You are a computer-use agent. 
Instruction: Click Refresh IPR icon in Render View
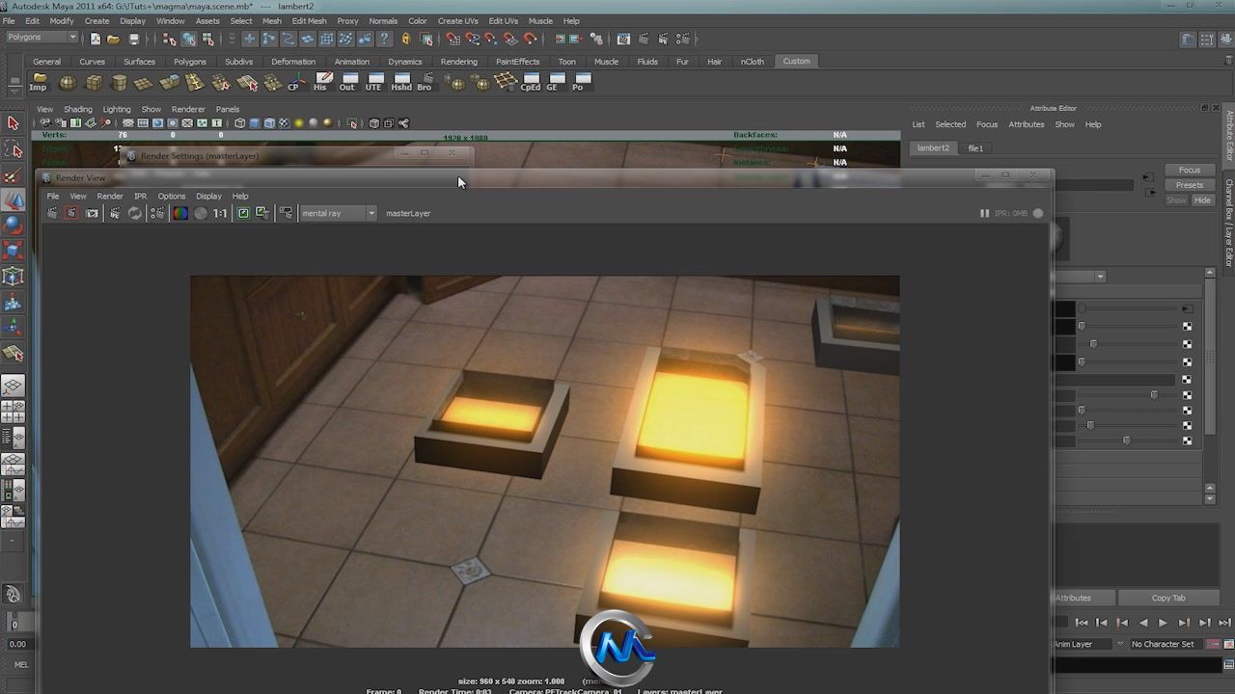[135, 213]
